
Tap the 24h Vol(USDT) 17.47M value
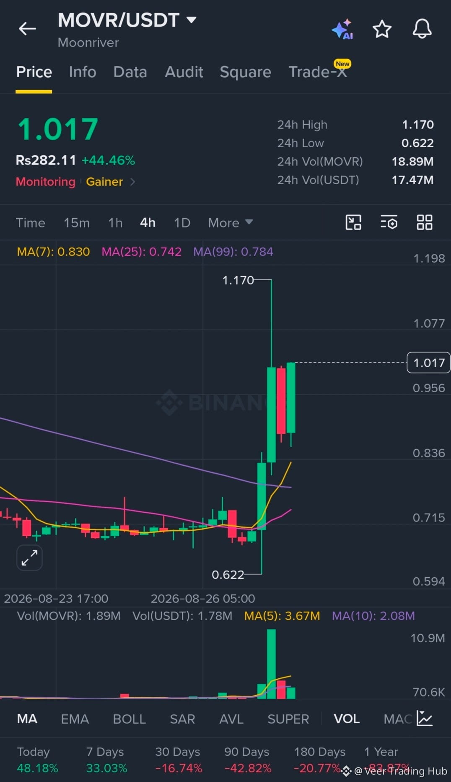pos(412,180)
